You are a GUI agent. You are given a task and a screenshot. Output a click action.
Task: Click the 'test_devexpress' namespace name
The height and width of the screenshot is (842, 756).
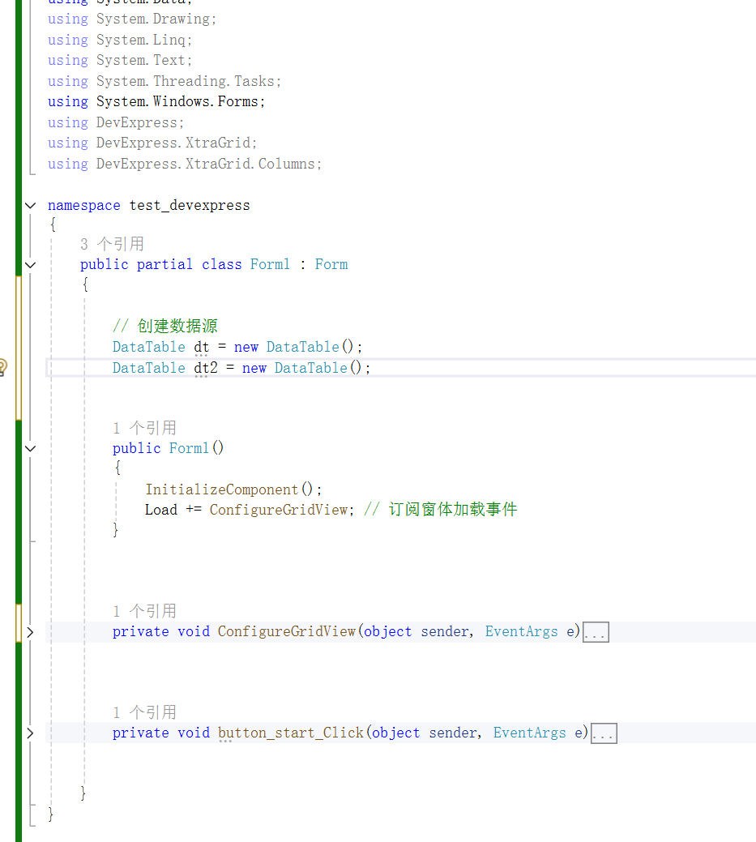pyautogui.click(x=190, y=206)
